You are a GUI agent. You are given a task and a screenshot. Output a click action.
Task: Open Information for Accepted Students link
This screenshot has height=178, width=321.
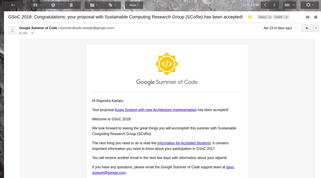(x=184, y=143)
